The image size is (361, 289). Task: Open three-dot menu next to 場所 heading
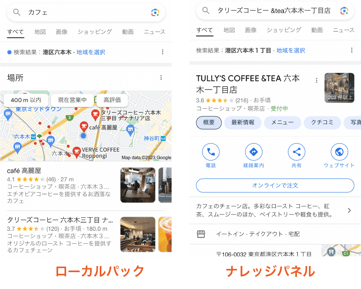pos(161,78)
